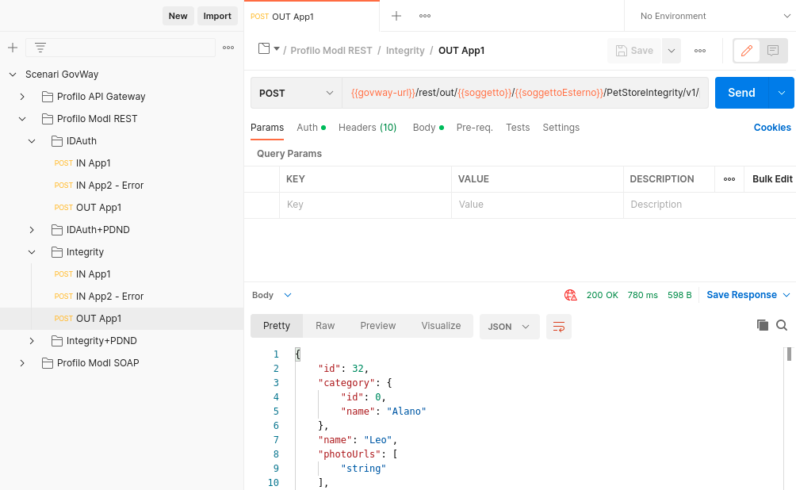The height and width of the screenshot is (490, 796).
Task: Open the comments view icon
Action: click(x=773, y=51)
